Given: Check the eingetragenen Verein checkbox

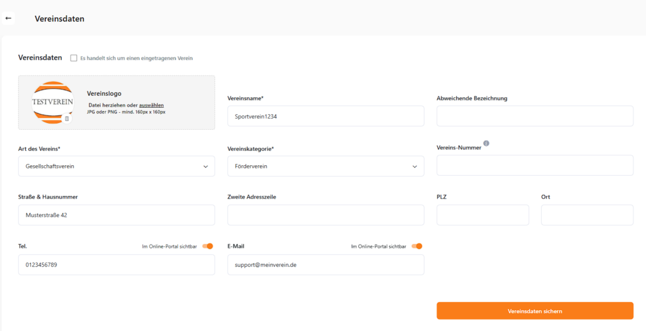Looking at the screenshot, I should pos(74,58).
